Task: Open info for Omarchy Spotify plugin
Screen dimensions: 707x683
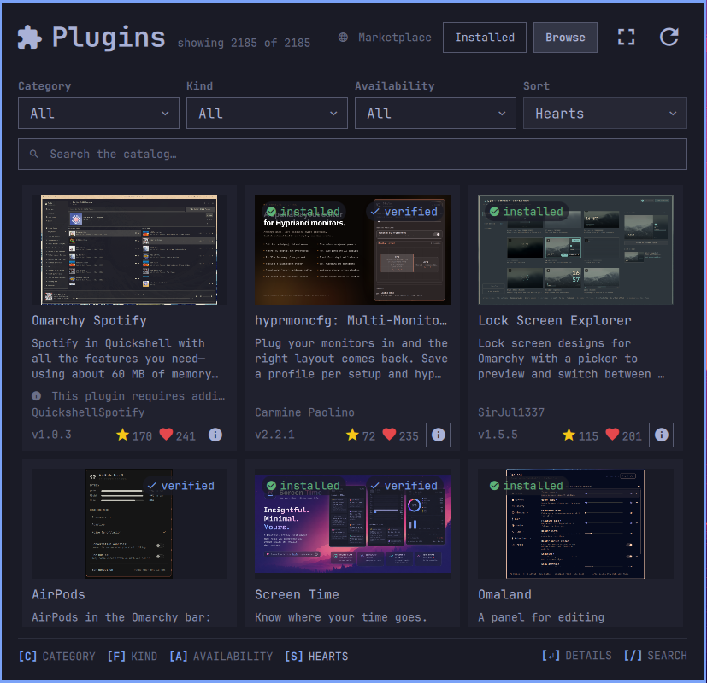Action: tap(215, 435)
